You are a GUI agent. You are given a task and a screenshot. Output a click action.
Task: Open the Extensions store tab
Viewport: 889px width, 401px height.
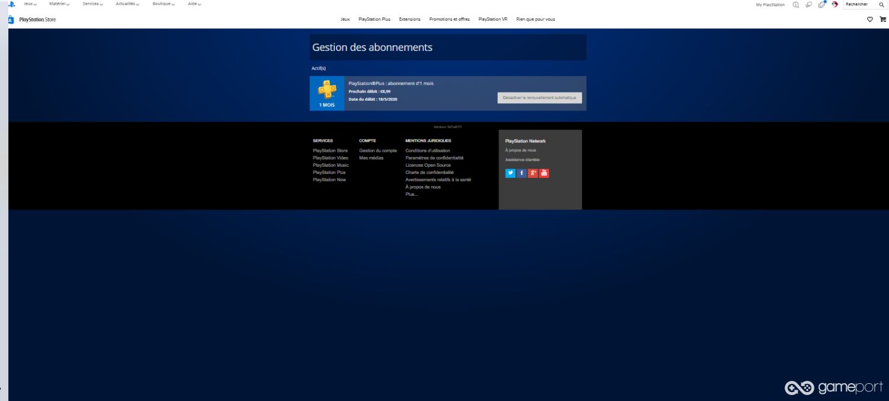click(410, 19)
